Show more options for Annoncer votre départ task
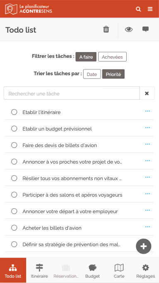The width and height of the screenshot is (159, 283). (x=147, y=210)
